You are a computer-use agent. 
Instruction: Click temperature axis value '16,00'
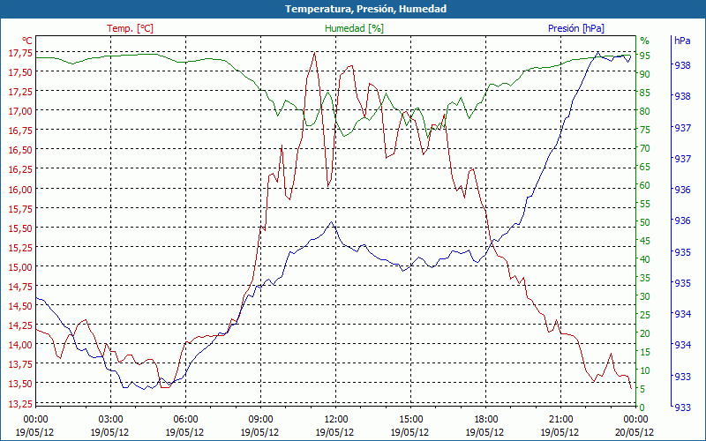pos(20,189)
